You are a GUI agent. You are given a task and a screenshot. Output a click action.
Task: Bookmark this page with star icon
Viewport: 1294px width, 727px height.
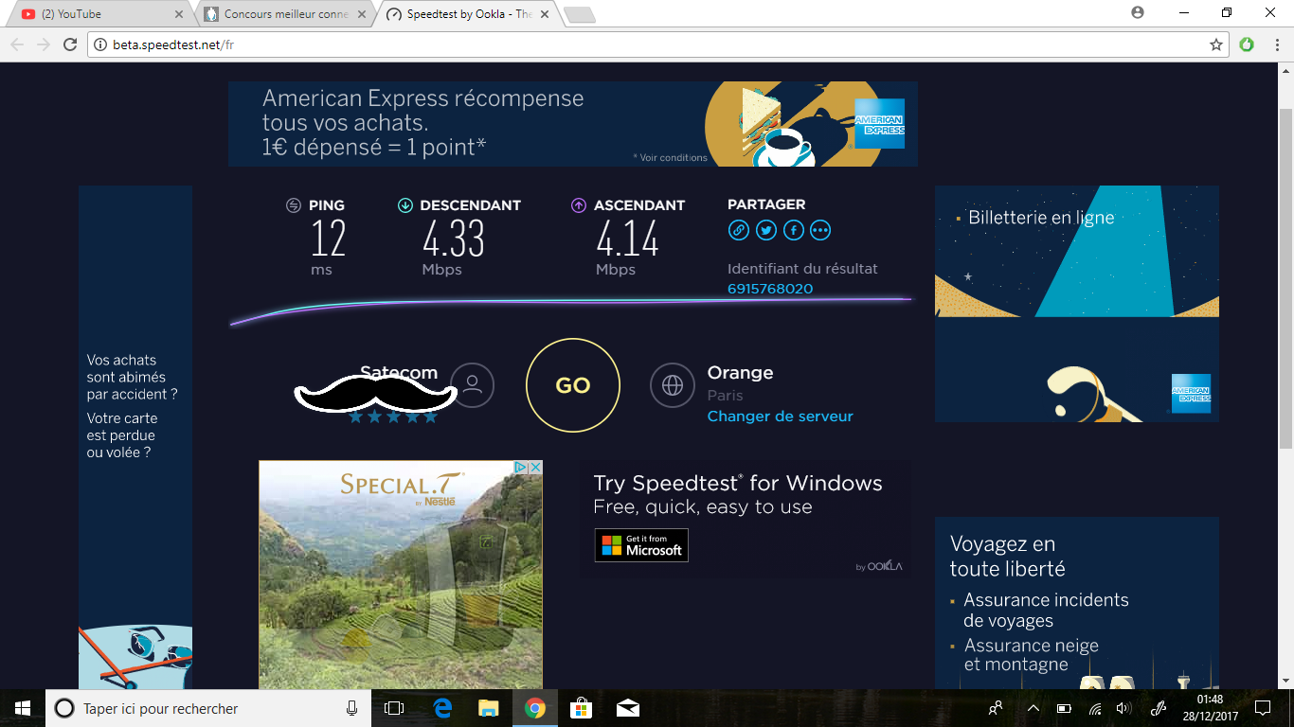tap(1216, 44)
